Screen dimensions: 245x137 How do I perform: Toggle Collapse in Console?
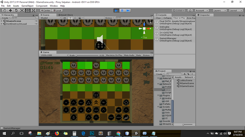[167, 18]
